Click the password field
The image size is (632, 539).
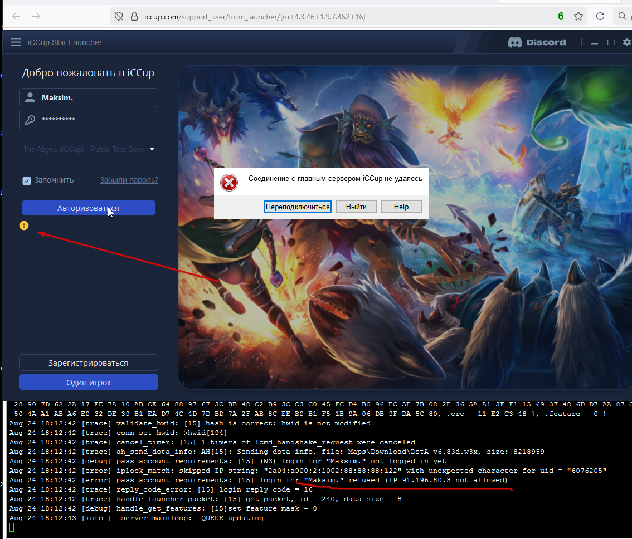pos(89,120)
